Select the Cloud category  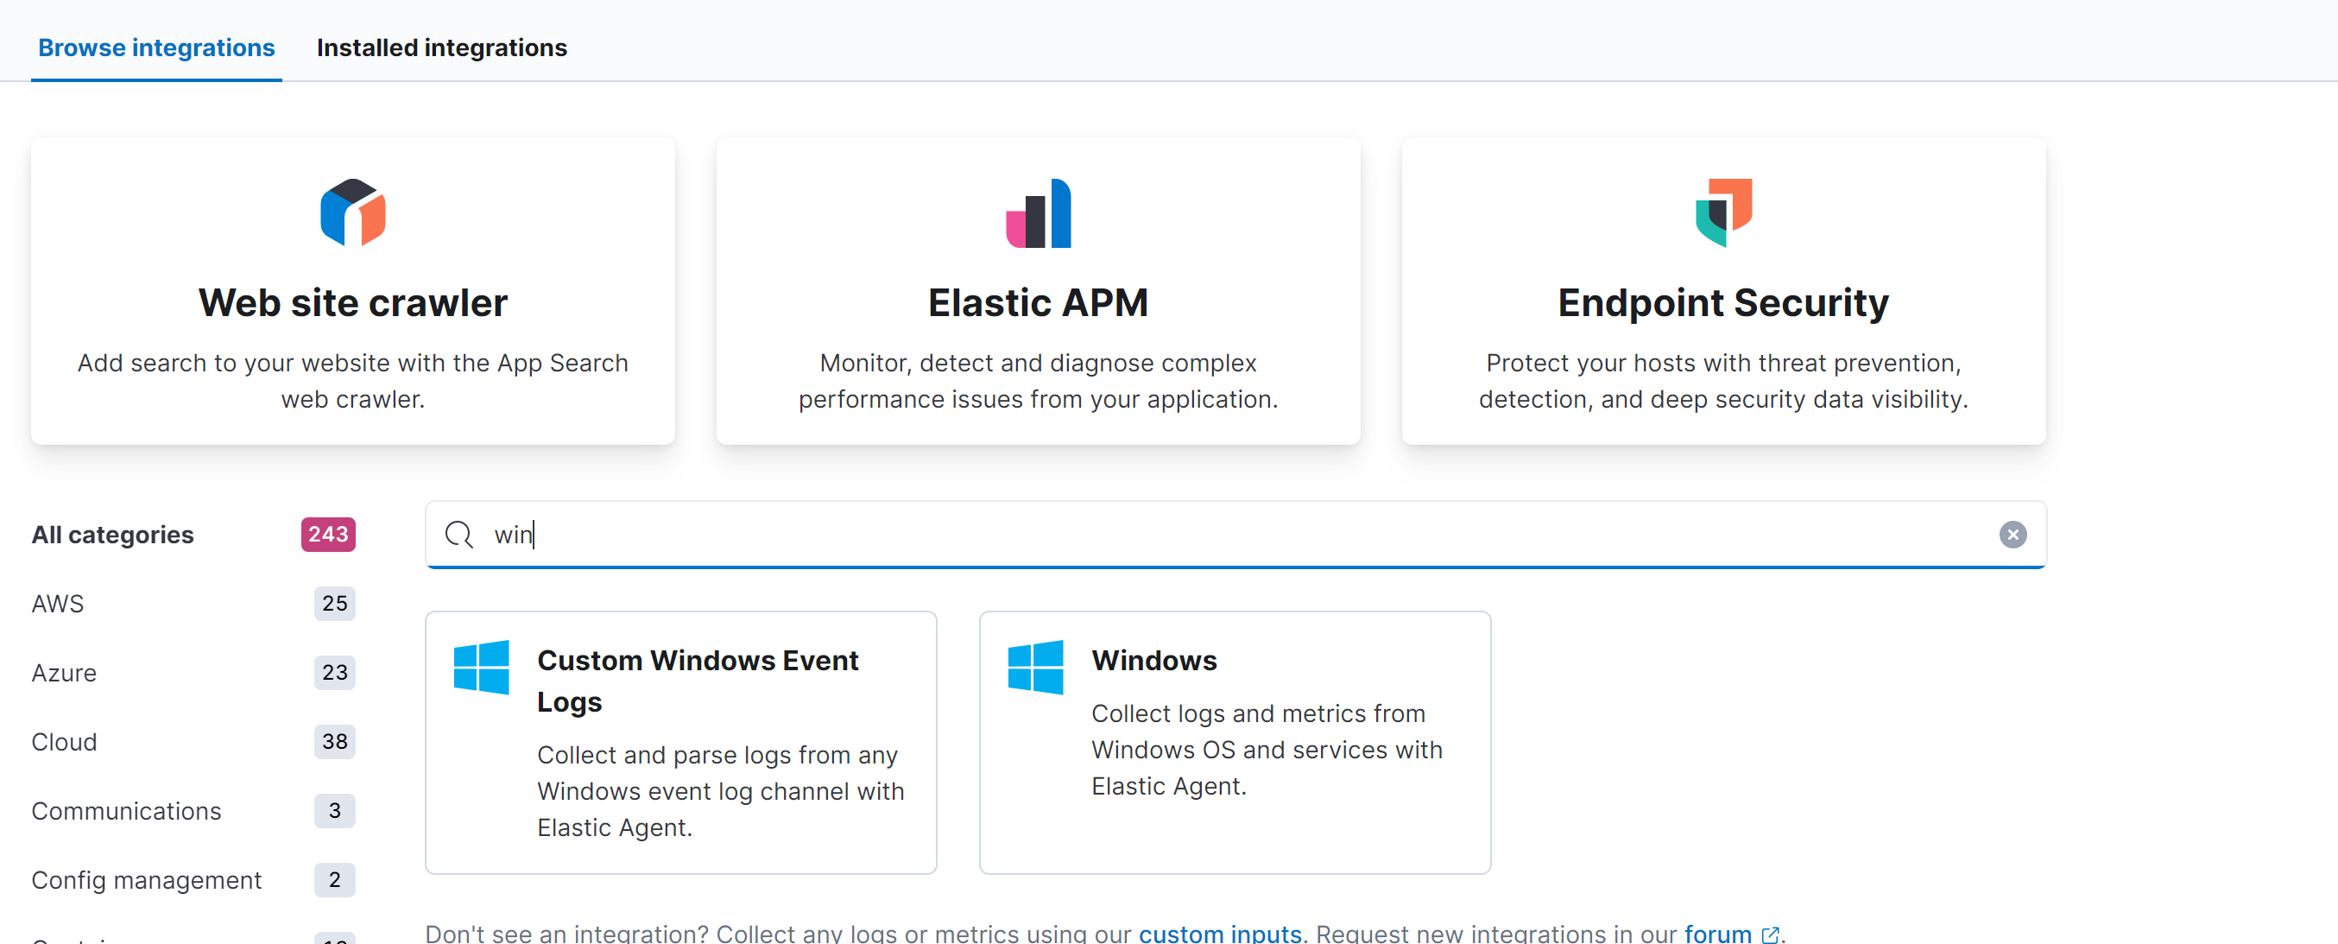tap(64, 742)
